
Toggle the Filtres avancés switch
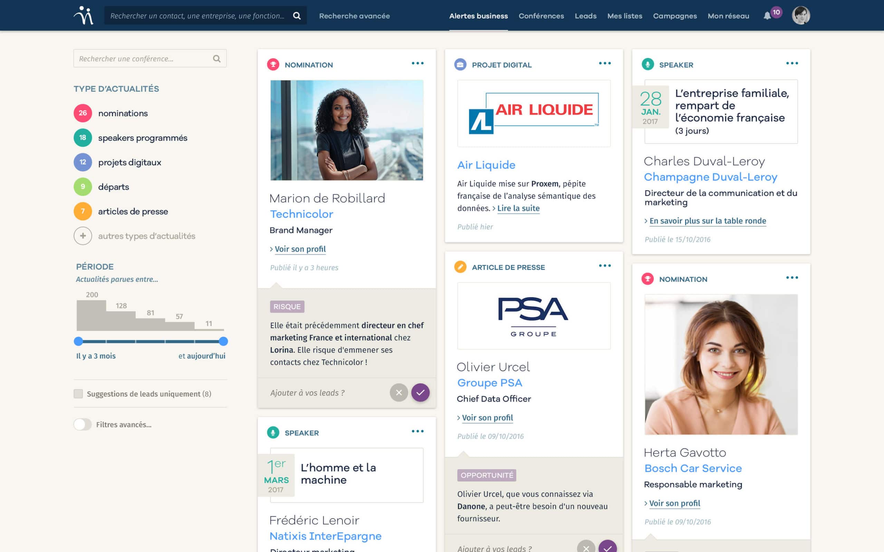coord(83,424)
